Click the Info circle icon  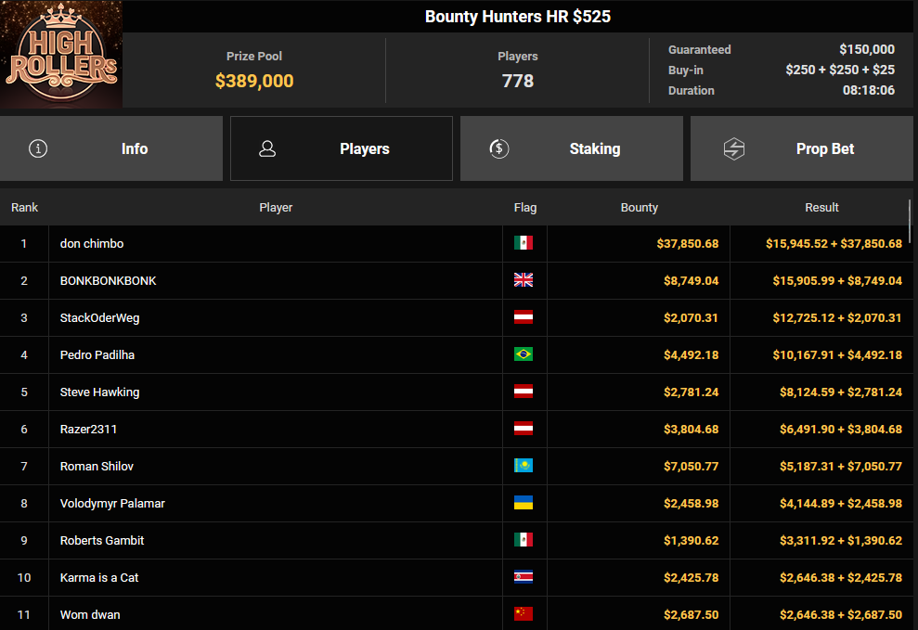(38, 148)
